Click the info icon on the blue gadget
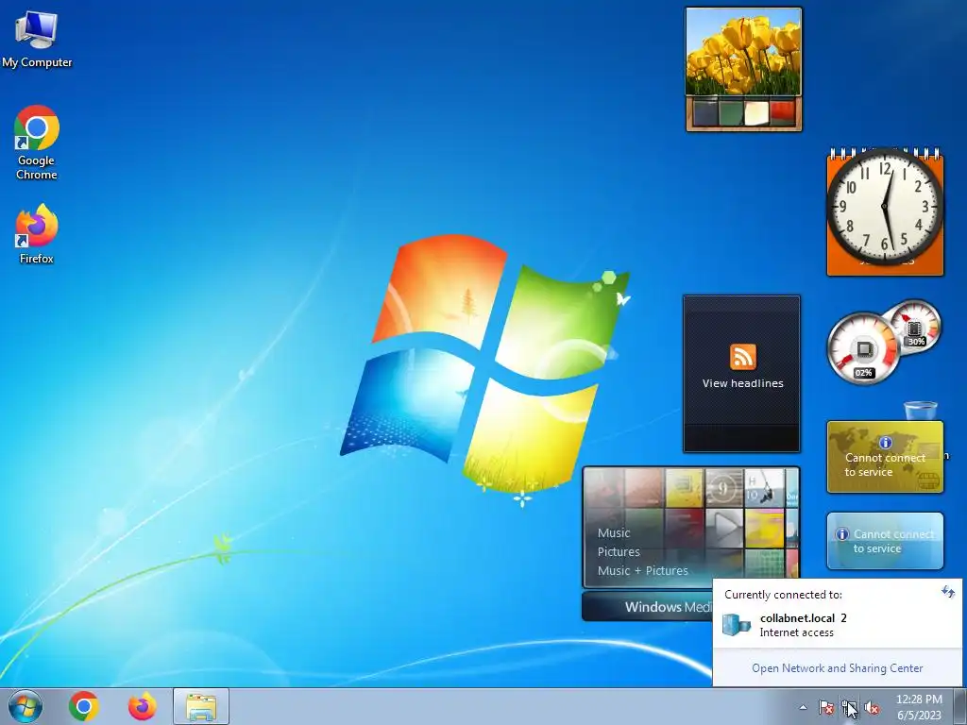Viewport: 967px width, 725px height. click(x=841, y=534)
